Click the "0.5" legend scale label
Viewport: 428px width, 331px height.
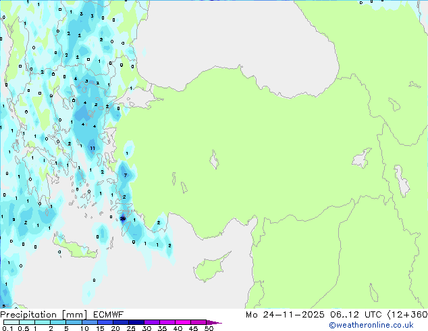(23, 328)
